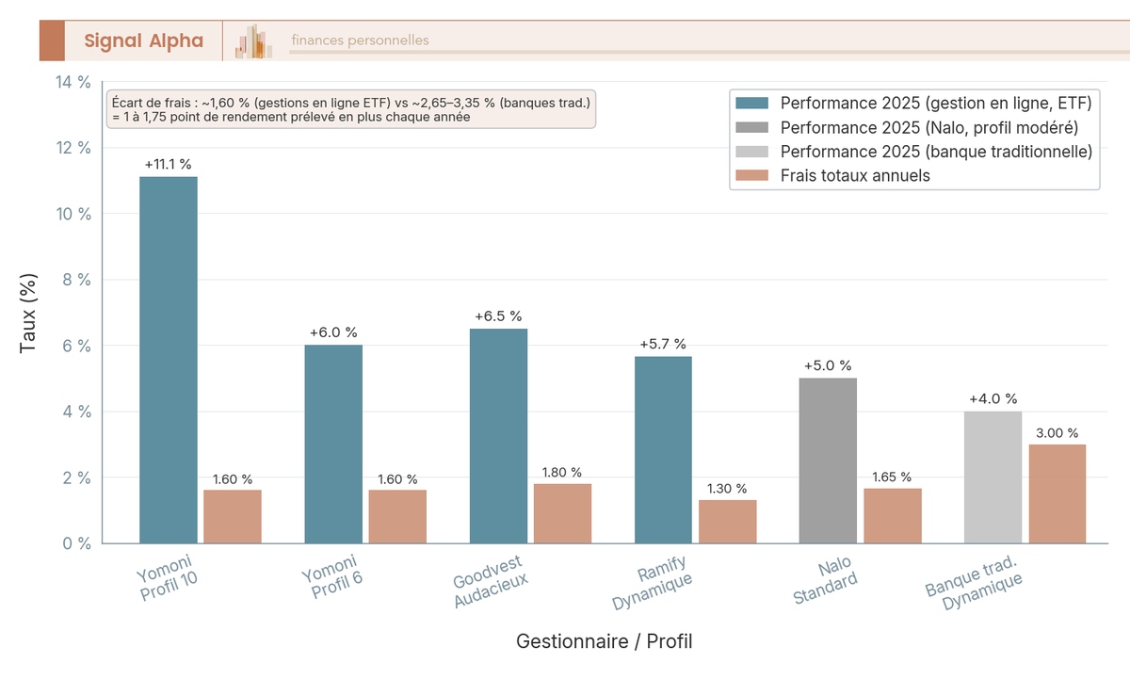The image size is (1130, 679).
Task: Click the salmon Frais totaux annuels legend swatch
Action: (751, 176)
